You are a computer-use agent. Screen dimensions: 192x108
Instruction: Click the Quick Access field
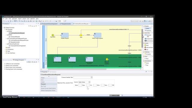[x=134, y=21]
